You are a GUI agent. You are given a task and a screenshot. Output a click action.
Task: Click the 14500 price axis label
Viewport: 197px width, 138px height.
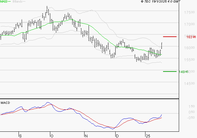(x=189, y=83)
